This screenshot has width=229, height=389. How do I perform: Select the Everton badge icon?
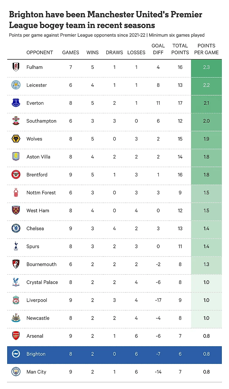16,103
